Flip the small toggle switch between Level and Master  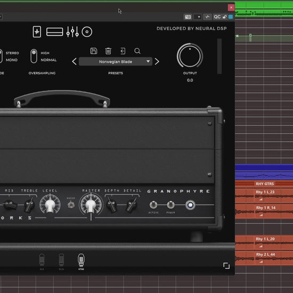point(71,205)
